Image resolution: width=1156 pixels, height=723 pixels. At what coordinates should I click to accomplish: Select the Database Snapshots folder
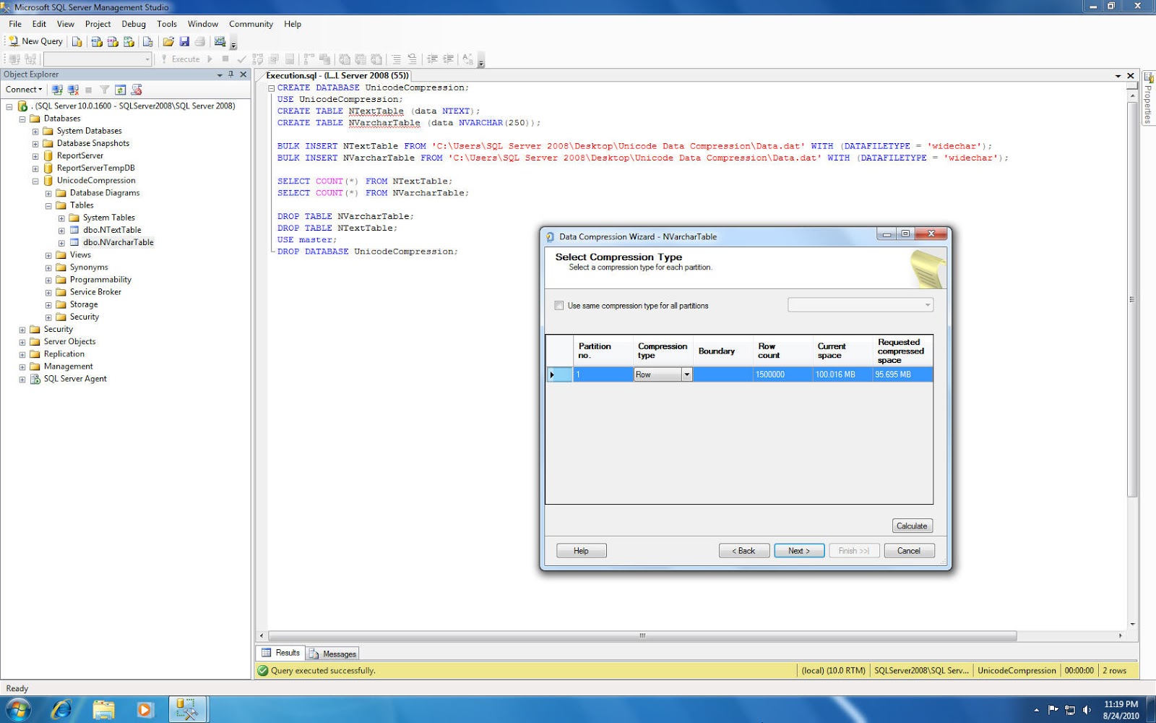tap(93, 144)
